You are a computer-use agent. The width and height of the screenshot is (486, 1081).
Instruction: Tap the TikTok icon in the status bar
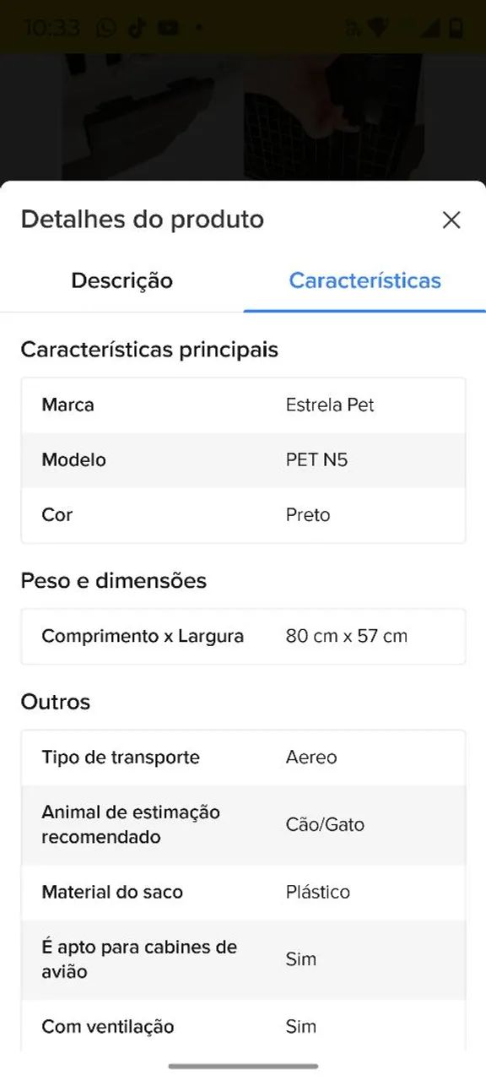[x=135, y=28]
